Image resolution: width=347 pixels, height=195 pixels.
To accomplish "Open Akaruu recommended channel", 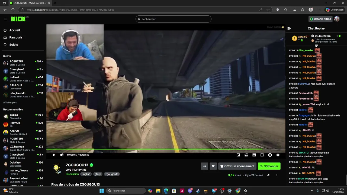I will point(23,132).
